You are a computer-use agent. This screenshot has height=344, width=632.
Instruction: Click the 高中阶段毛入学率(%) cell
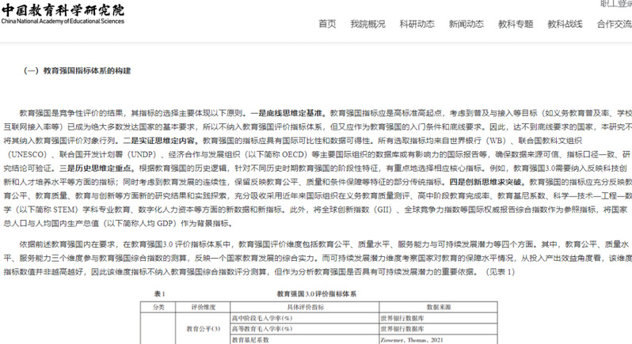pos(305,318)
